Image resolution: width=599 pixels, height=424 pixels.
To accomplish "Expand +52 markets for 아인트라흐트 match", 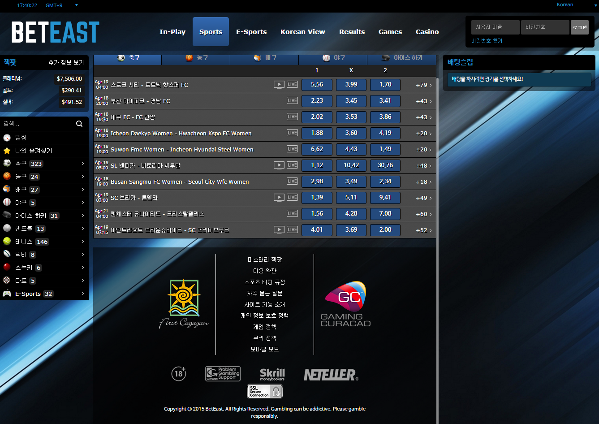I will (x=424, y=230).
